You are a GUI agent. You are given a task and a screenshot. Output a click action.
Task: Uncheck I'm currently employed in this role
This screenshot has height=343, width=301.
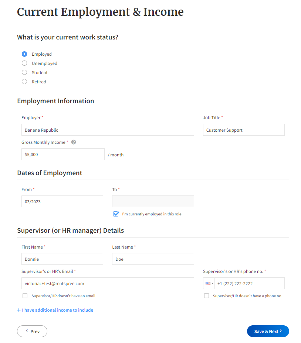click(116, 214)
